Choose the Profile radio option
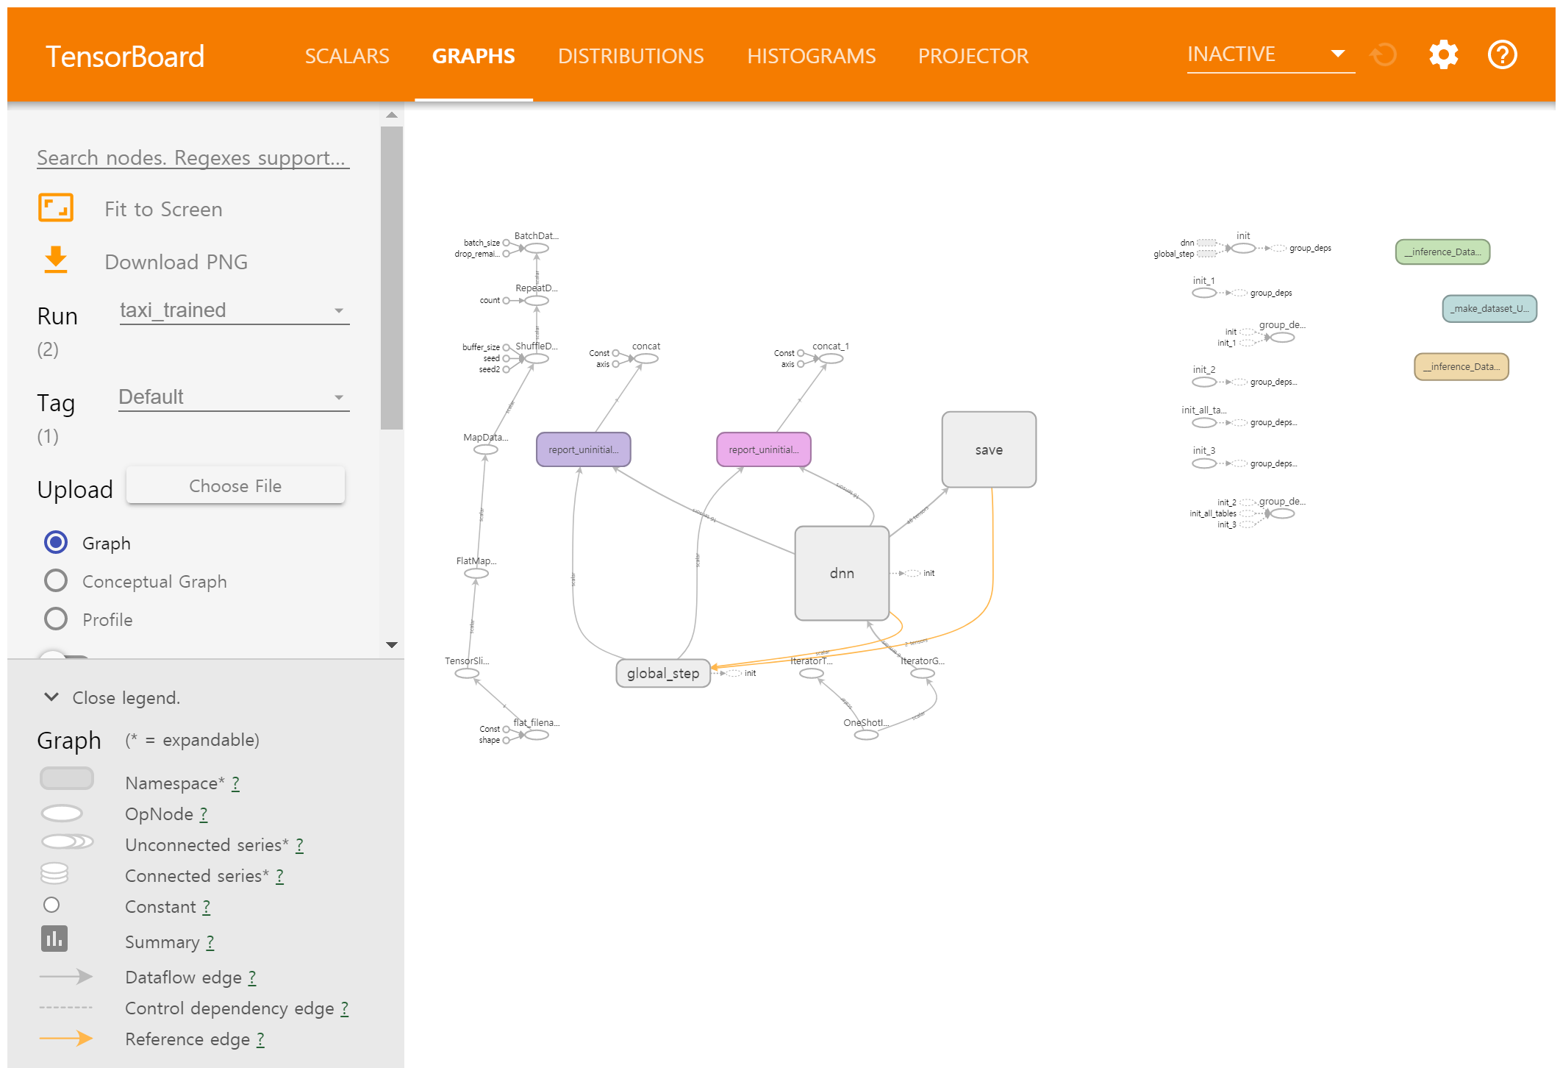1560x1068 pixels. (x=56, y=619)
